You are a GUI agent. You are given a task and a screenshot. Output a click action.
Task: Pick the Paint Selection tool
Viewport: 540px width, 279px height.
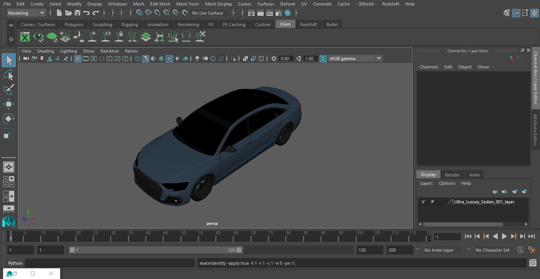(8, 89)
